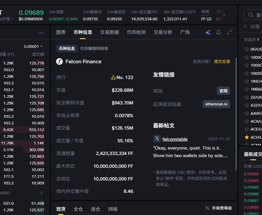Open the AI sparkle assistant icon
Viewport: 262px width, 215px height.
coord(208,32)
